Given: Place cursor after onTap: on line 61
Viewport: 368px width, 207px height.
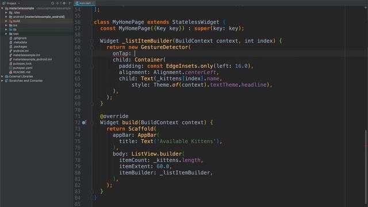Looking at the screenshot, I should point(135,53).
